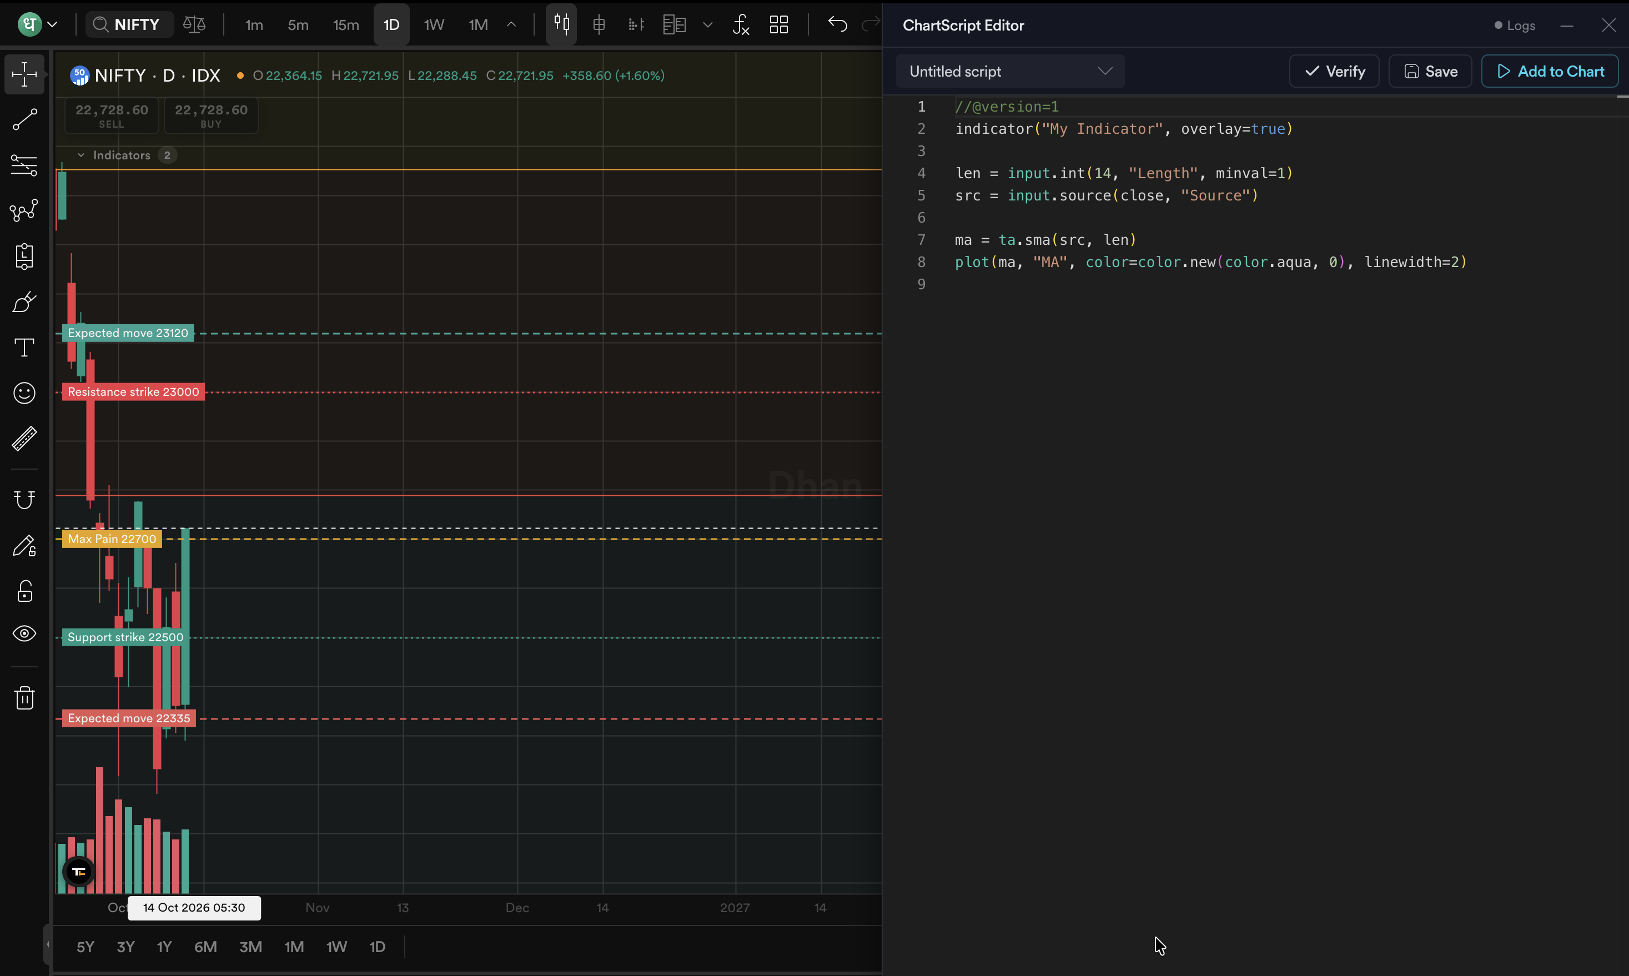Open the Untitled script dropdown

1010,71
